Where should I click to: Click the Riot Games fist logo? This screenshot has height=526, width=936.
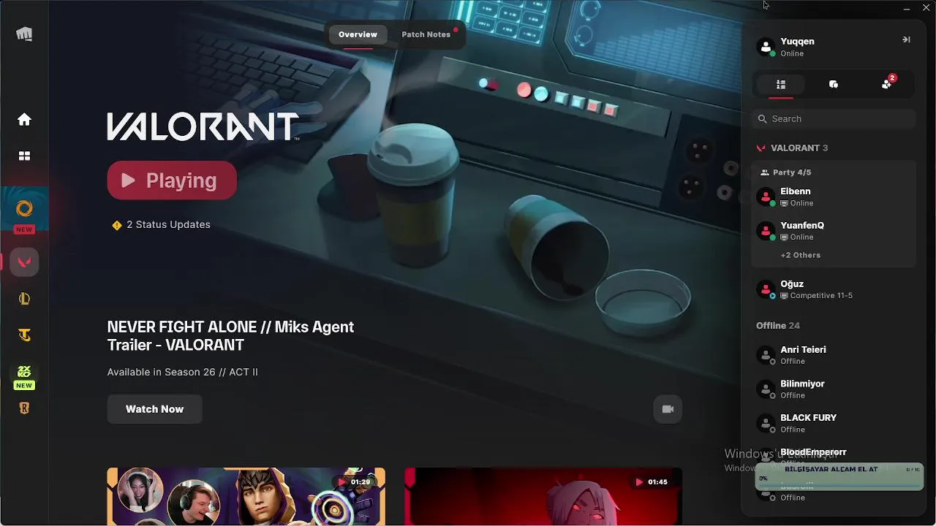[x=24, y=34]
